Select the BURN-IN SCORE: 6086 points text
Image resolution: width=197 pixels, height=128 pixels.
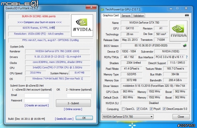point(39,16)
